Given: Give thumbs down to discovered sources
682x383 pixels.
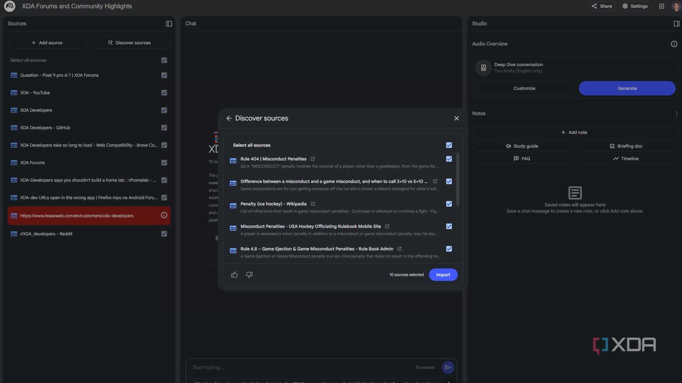Looking at the screenshot, I should (249, 275).
